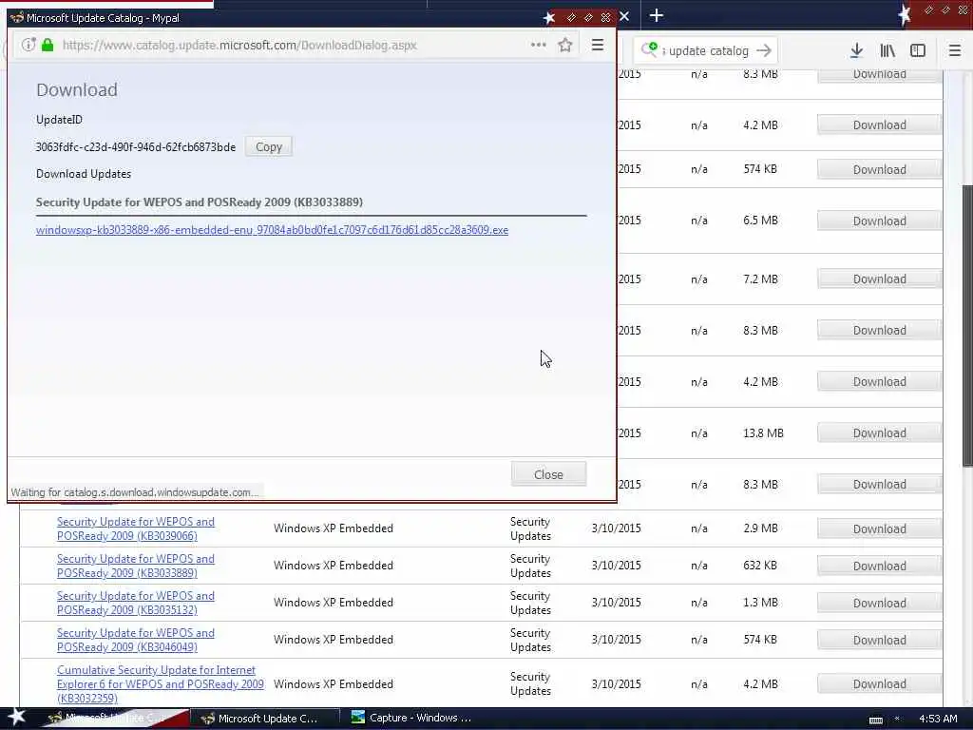Click the site information icon in the popup address bar

pos(28,45)
